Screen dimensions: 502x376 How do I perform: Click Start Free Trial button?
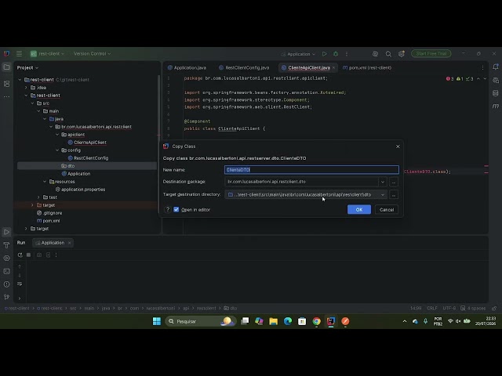pos(431,53)
